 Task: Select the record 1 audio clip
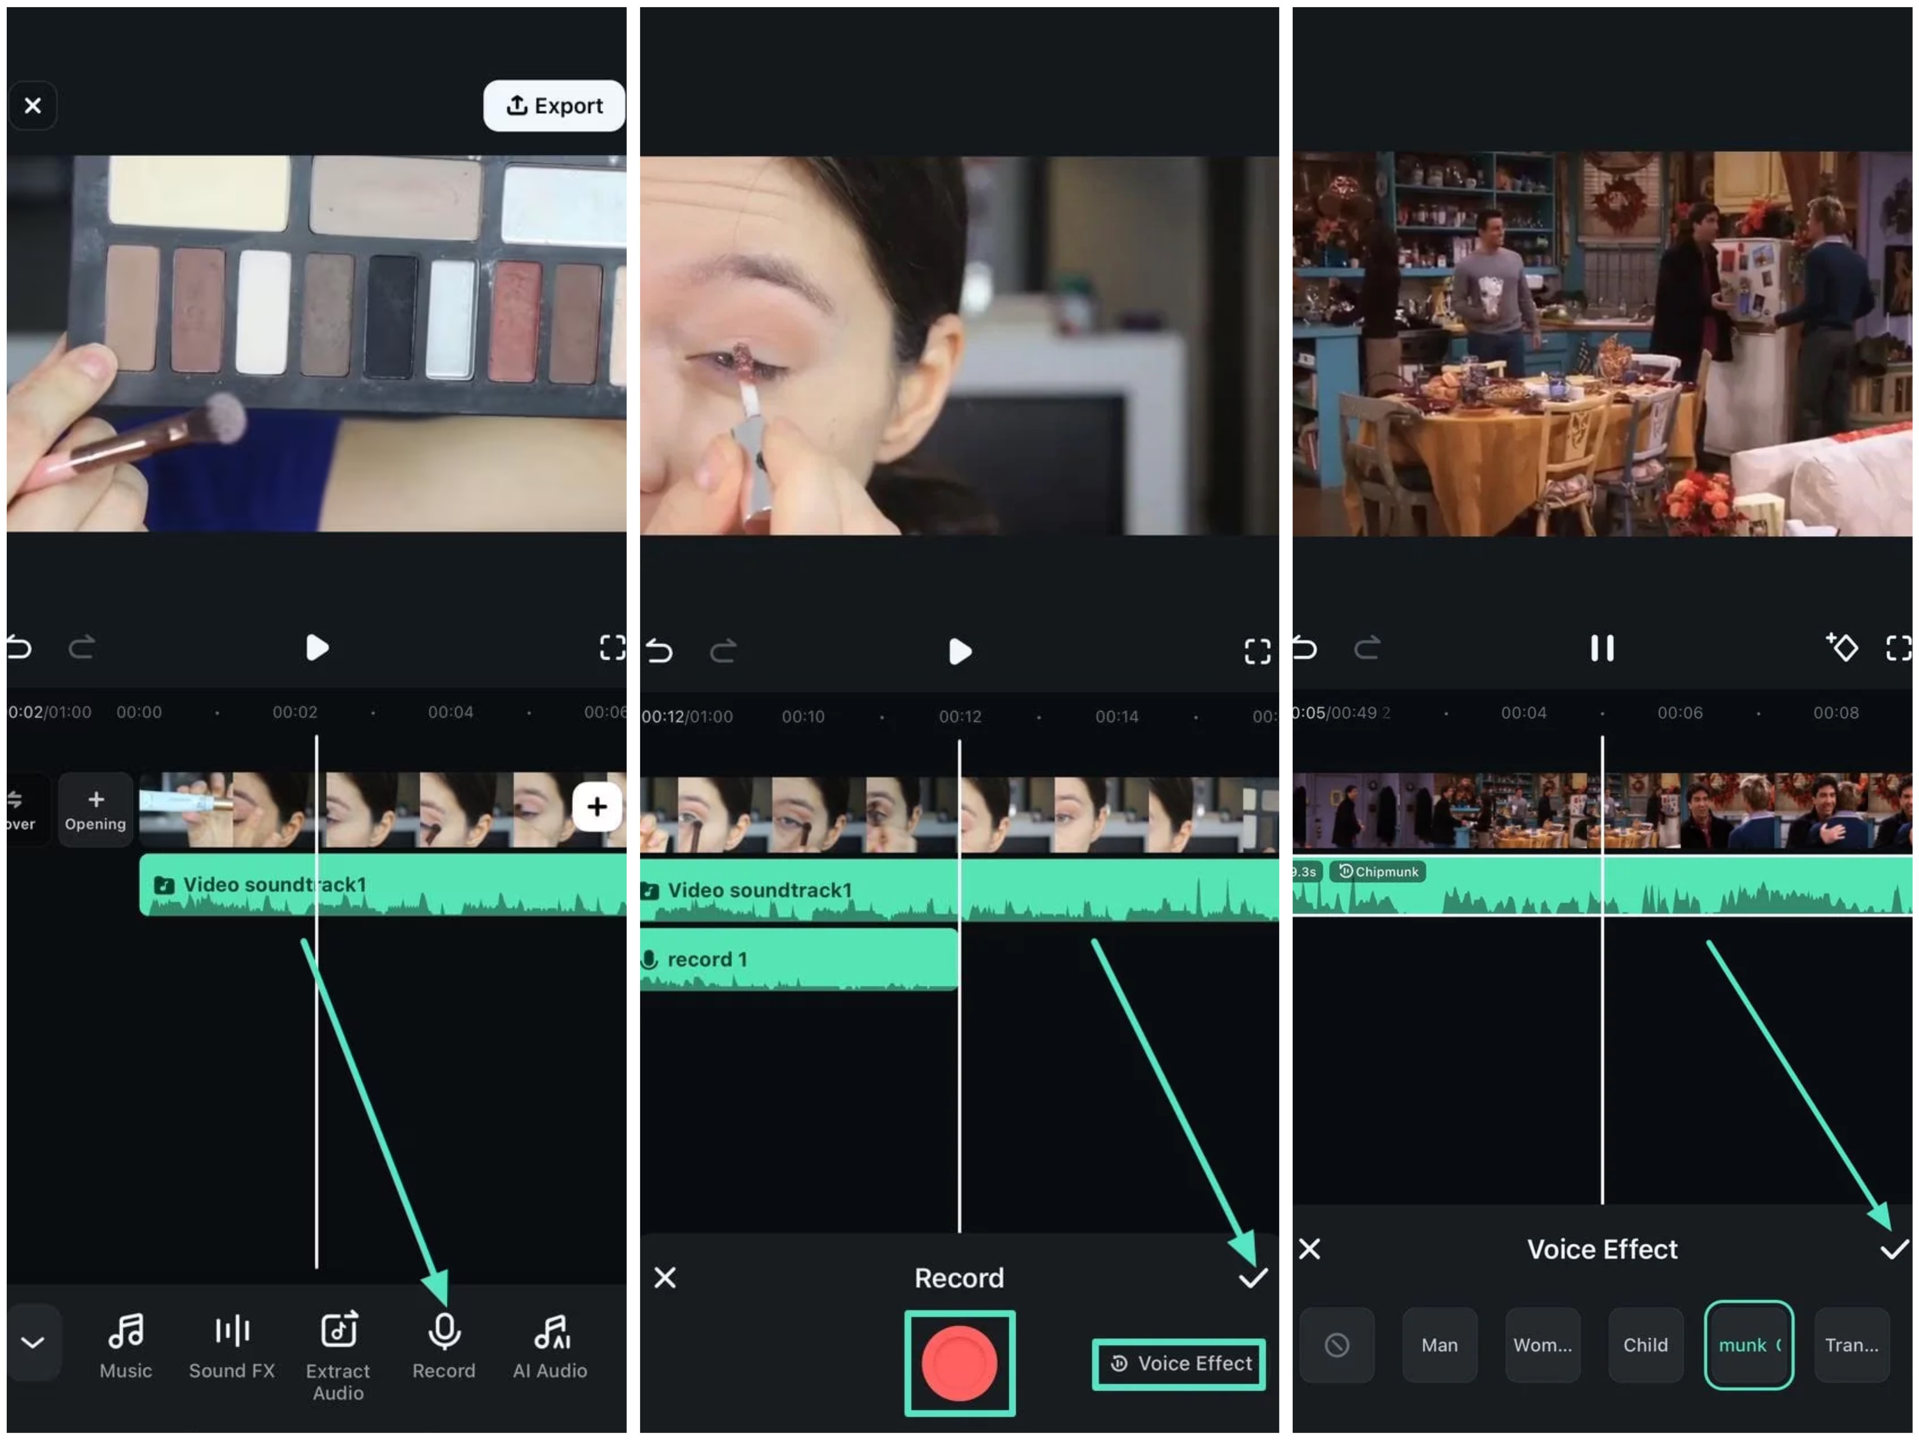799,961
